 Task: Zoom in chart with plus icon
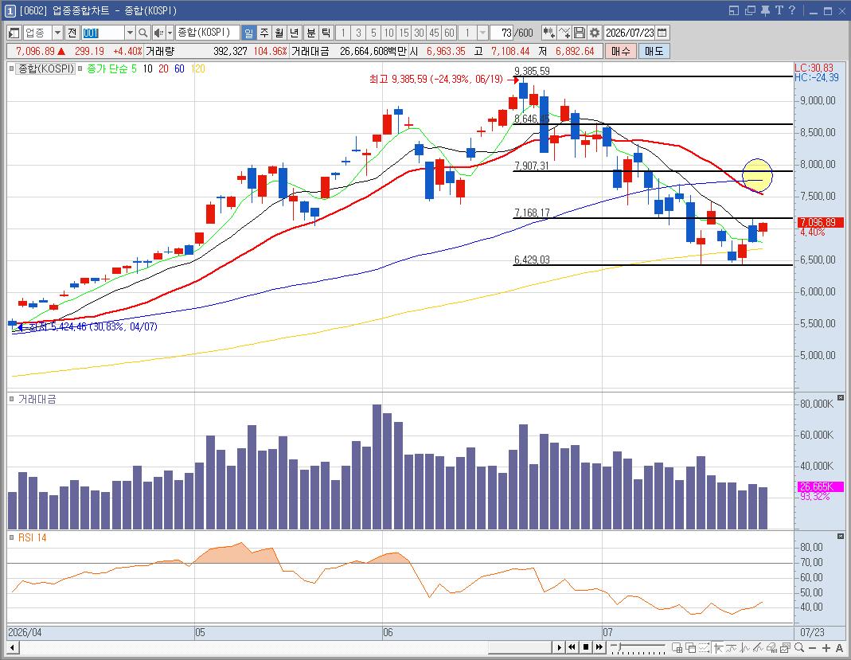(x=826, y=647)
